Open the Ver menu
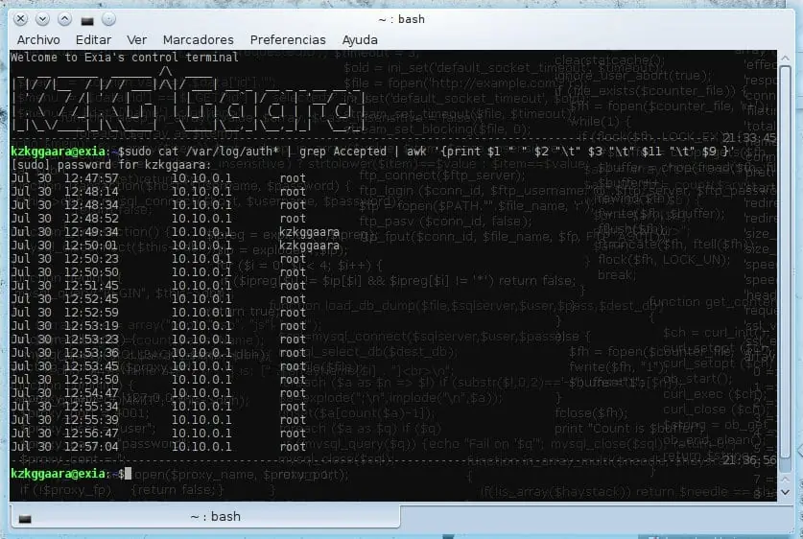The image size is (803, 539). 137,40
